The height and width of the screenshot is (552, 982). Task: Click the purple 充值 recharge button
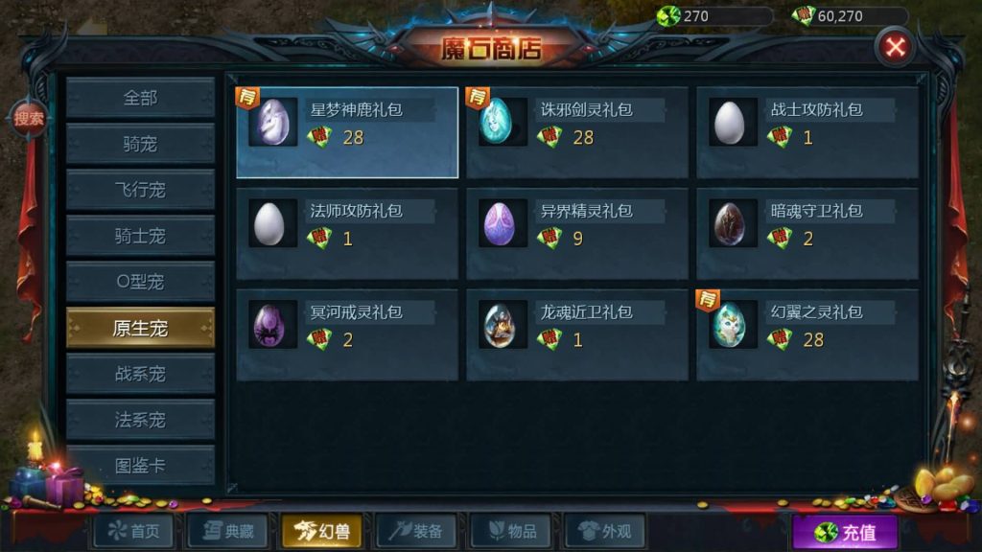845,533
